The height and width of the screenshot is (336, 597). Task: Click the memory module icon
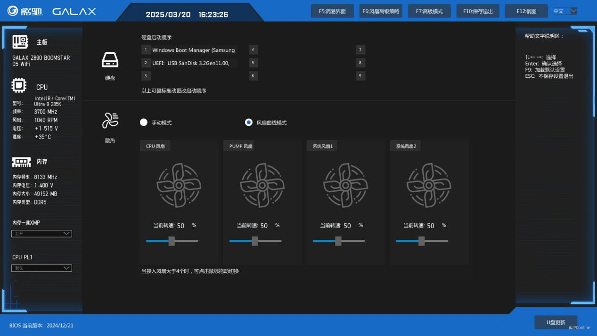click(x=21, y=162)
